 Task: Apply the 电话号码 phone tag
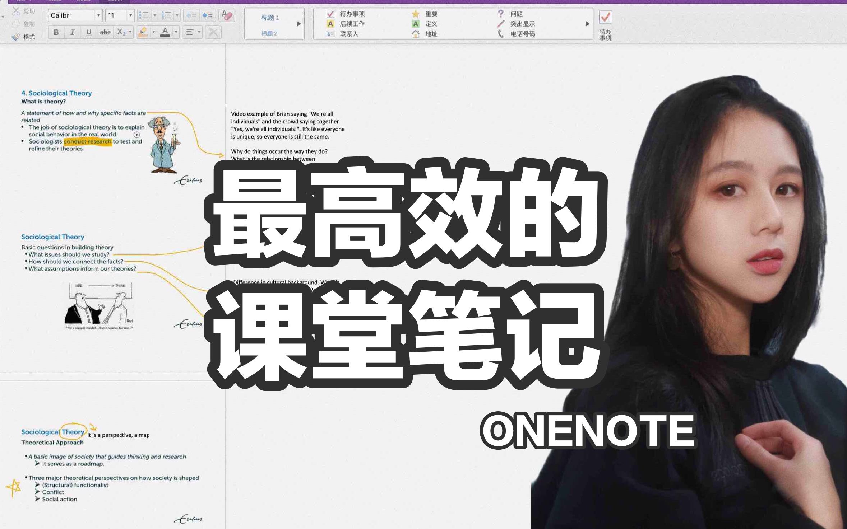(516, 34)
